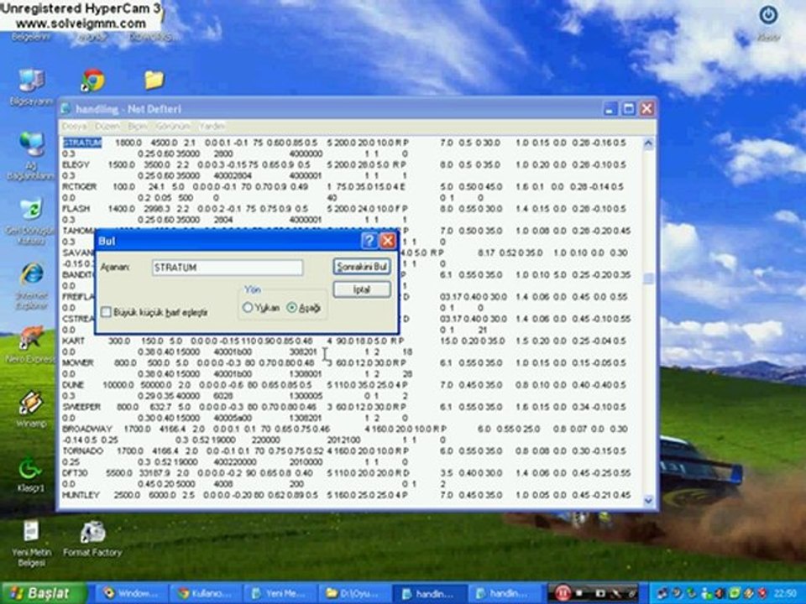806x604 pixels.
Task: Select the Aşağı direction radio button
Action: click(291, 308)
